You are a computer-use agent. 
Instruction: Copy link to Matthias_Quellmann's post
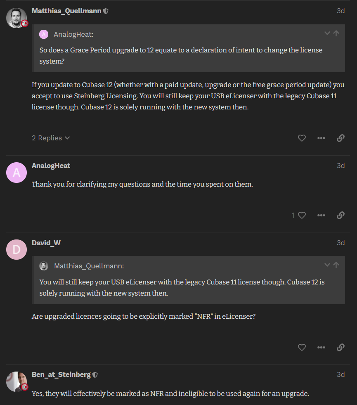pyautogui.click(x=340, y=138)
